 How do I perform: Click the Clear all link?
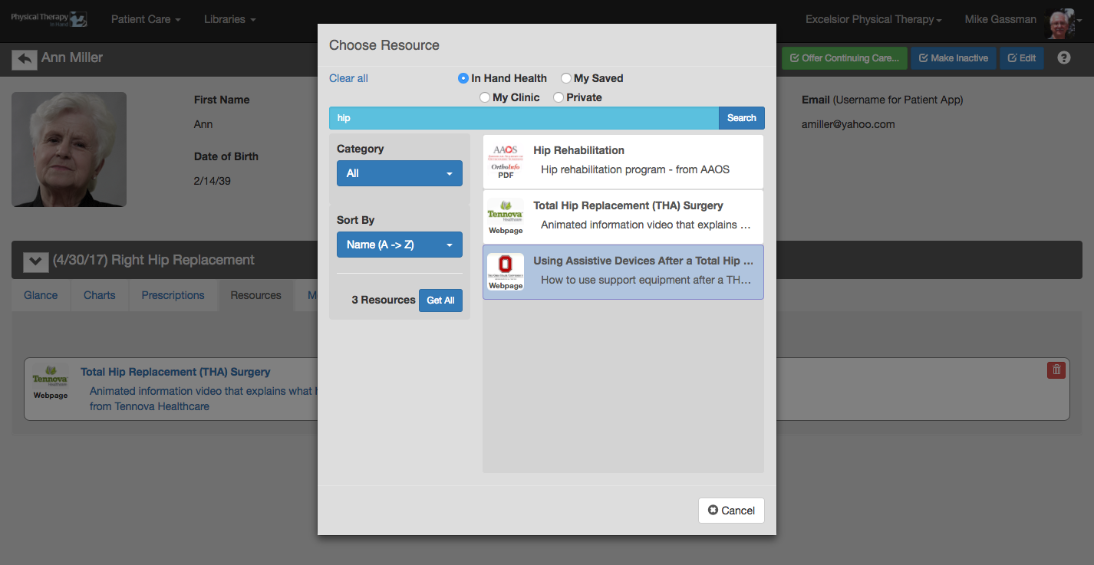coord(348,78)
